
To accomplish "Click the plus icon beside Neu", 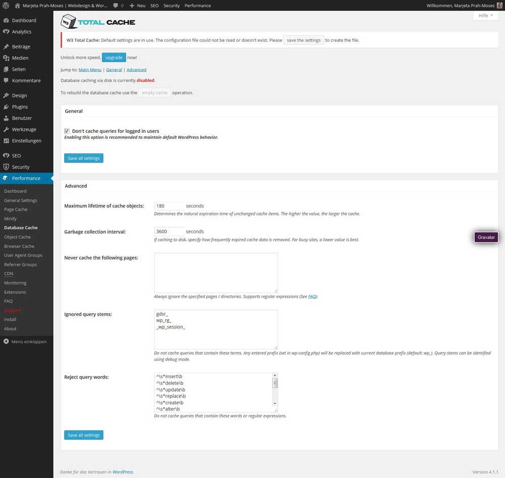I will 132,6.
